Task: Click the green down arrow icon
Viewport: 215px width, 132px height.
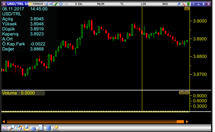Action: 188,4
